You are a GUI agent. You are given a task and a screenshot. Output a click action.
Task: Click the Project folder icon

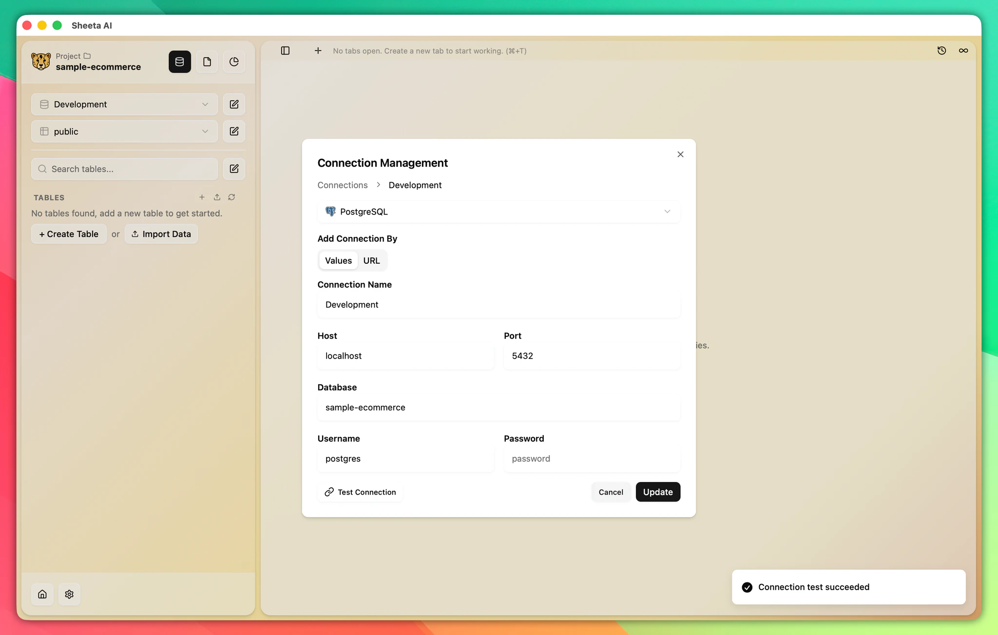[x=87, y=56]
